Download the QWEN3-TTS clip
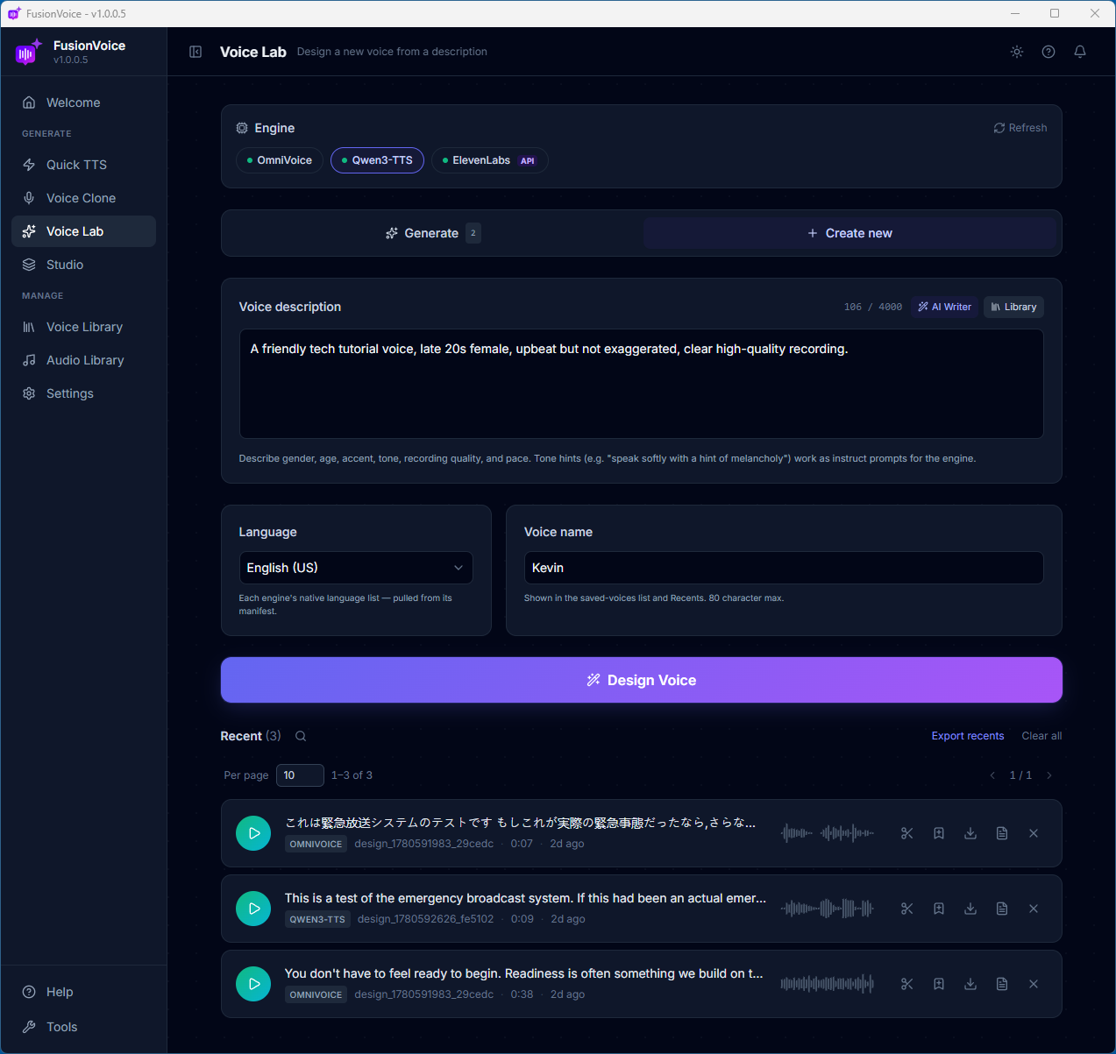Viewport: 1116px width, 1054px height. 970,909
